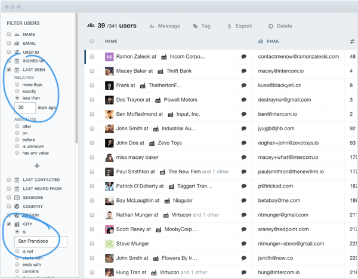The width and height of the screenshot is (358, 279).
Task: Open conversation icon for Steve Munger
Action: point(243,244)
